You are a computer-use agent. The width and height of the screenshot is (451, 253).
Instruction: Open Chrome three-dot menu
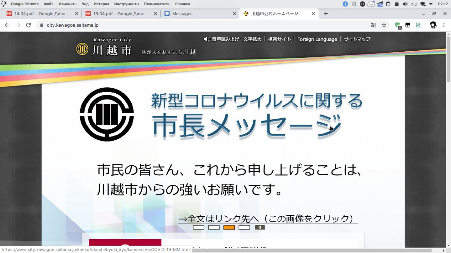coord(444,25)
